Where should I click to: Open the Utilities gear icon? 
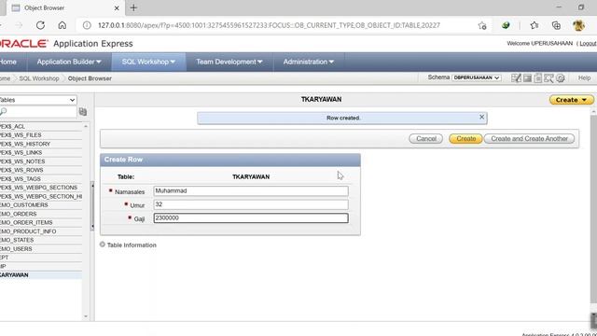coord(560,78)
